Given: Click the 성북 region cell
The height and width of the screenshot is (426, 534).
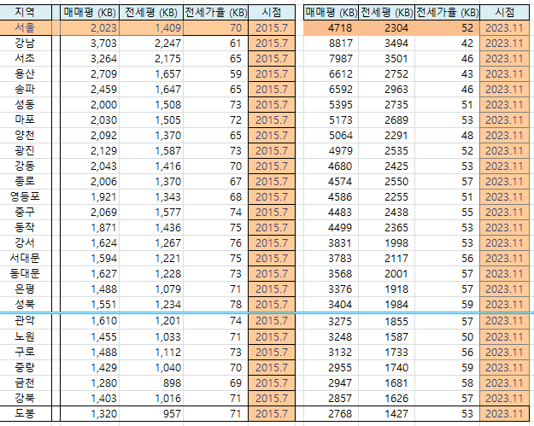Looking at the screenshot, I should (25, 304).
